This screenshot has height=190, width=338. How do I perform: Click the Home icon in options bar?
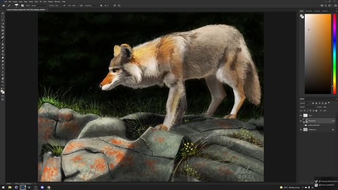pos(4,6)
